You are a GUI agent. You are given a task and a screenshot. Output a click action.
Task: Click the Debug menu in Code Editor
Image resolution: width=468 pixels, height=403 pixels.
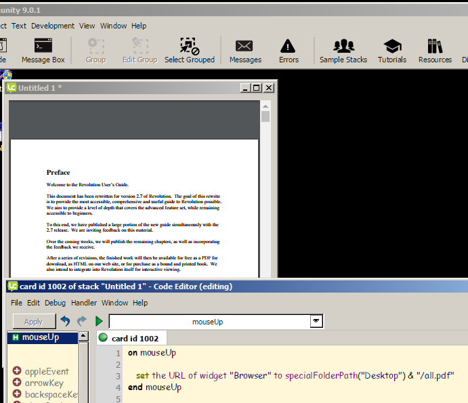point(56,303)
